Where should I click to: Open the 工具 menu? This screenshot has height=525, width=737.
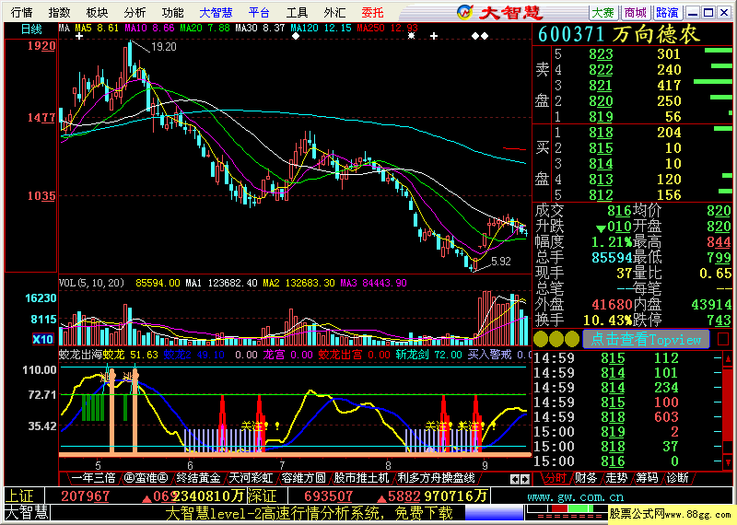(297, 12)
